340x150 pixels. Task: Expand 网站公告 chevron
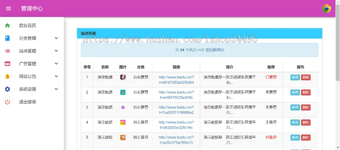[x=56, y=77]
